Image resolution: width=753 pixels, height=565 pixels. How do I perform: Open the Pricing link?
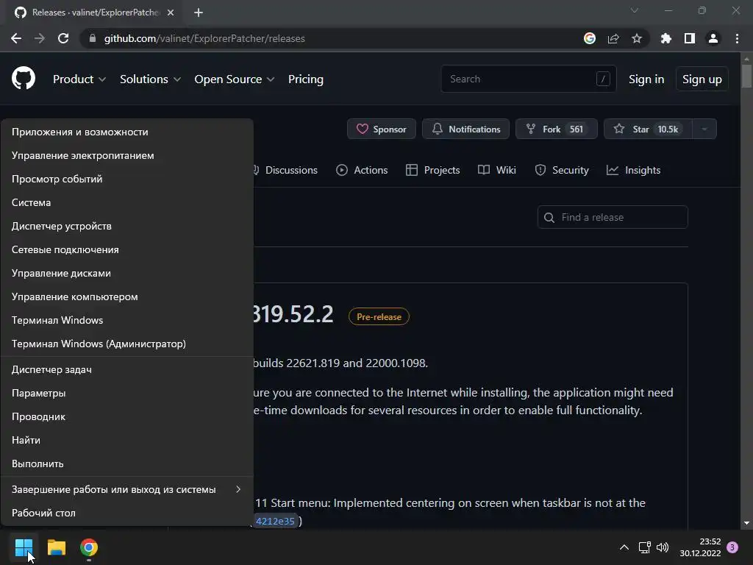pyautogui.click(x=306, y=79)
